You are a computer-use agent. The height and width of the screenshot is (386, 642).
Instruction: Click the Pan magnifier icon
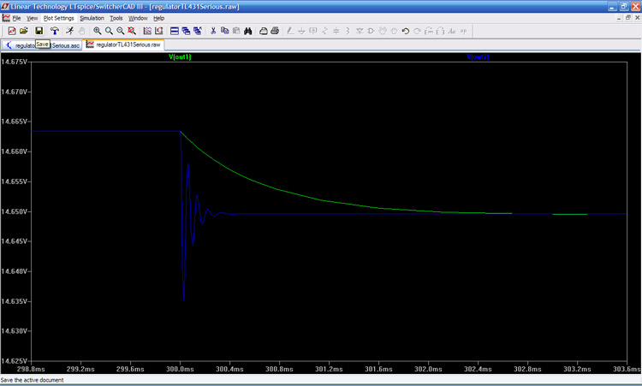pos(109,31)
